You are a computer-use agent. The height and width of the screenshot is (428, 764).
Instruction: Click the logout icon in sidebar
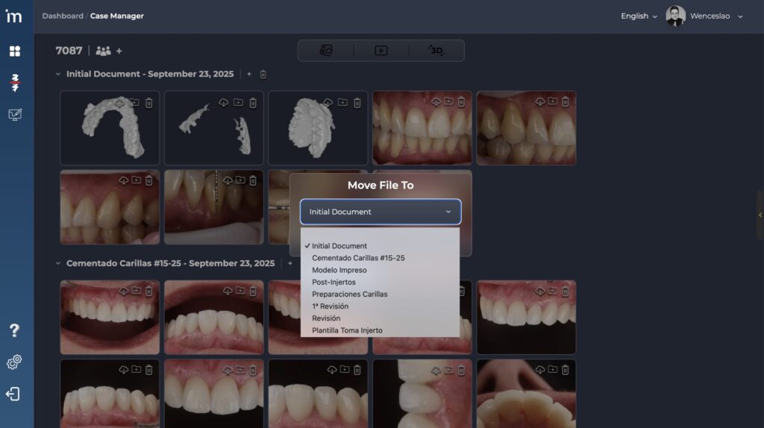click(x=13, y=394)
